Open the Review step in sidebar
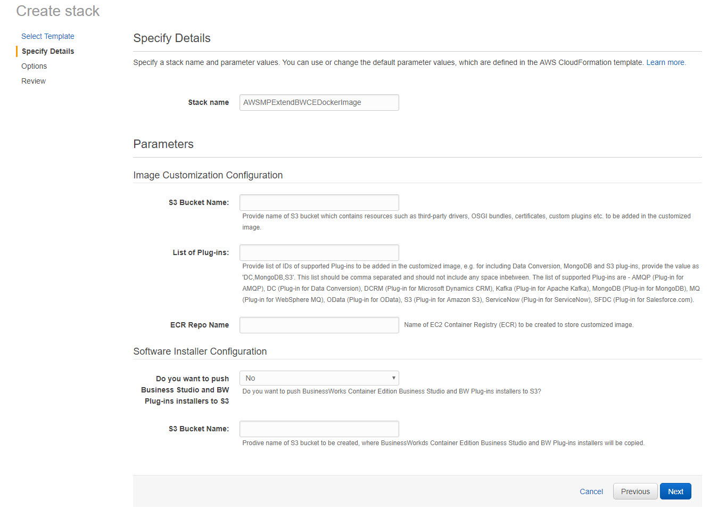The width and height of the screenshot is (718, 508). pyautogui.click(x=34, y=81)
